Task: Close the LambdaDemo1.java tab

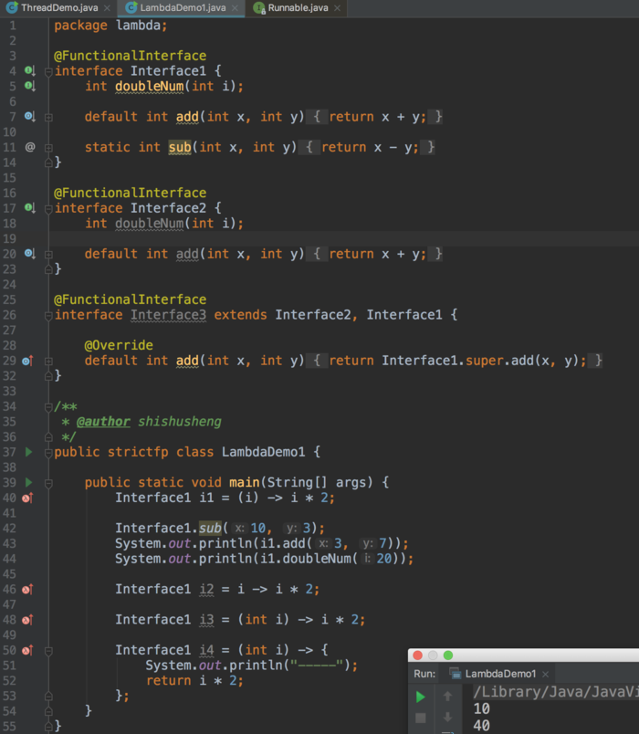Action: pos(235,8)
